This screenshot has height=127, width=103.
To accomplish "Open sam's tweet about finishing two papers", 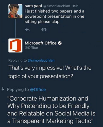I will (x=55, y=16).
